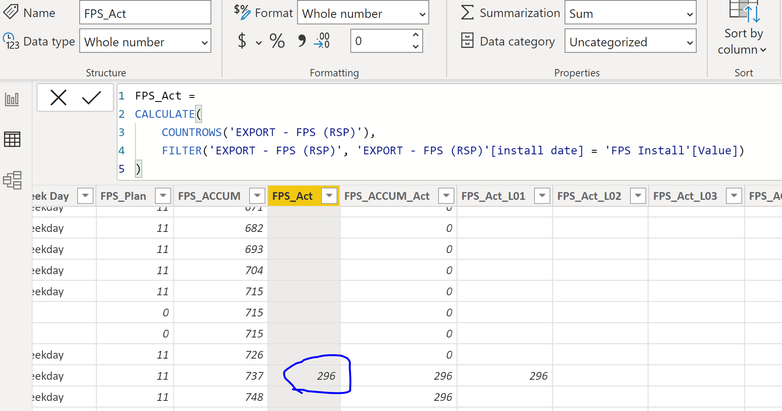The height and width of the screenshot is (411, 782).
Task: Open filter menu of FPS_Act column
Action: coord(329,196)
